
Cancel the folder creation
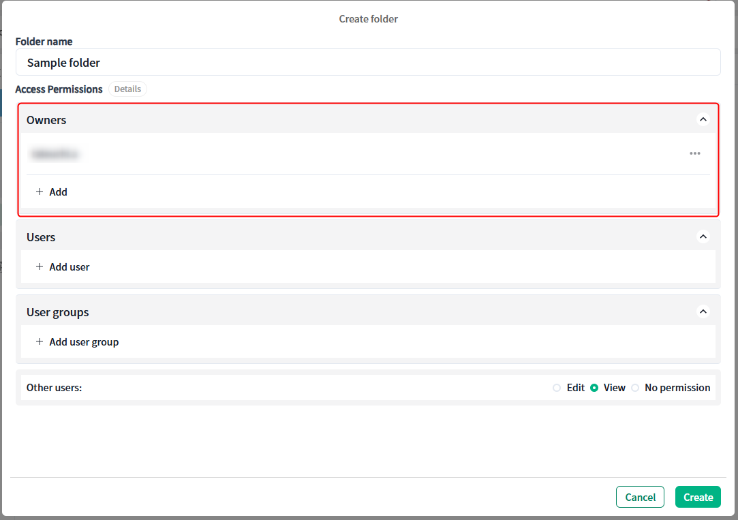[640, 497]
